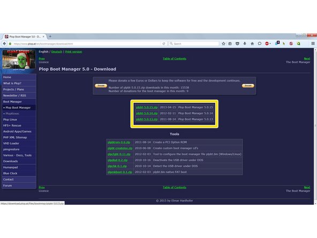Click the browser back arrow button

click(x=4, y=43)
